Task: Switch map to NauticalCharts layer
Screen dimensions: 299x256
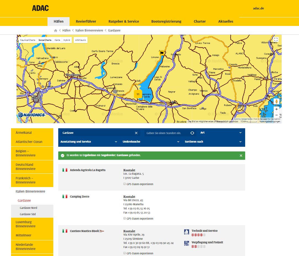Action: point(28,40)
